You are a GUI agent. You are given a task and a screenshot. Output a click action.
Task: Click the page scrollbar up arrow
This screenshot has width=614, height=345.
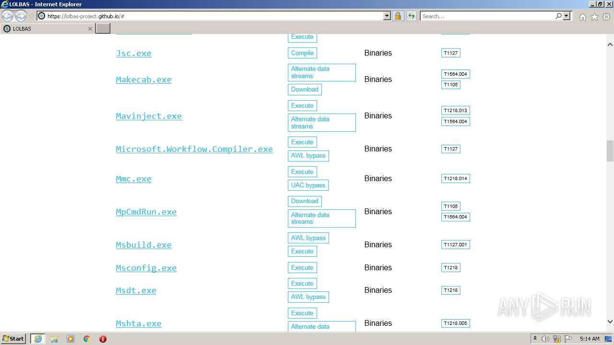click(610, 44)
